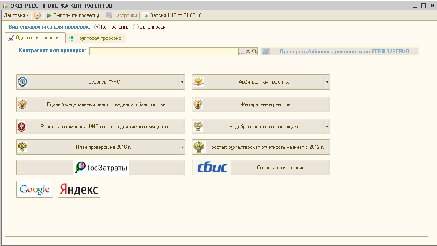
Task: Click the Настройки toolbar icon
Action: pos(109,15)
